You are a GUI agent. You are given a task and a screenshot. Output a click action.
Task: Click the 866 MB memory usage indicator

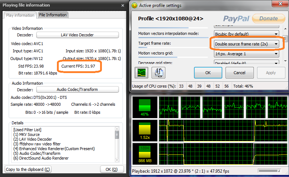[x=145, y=154]
